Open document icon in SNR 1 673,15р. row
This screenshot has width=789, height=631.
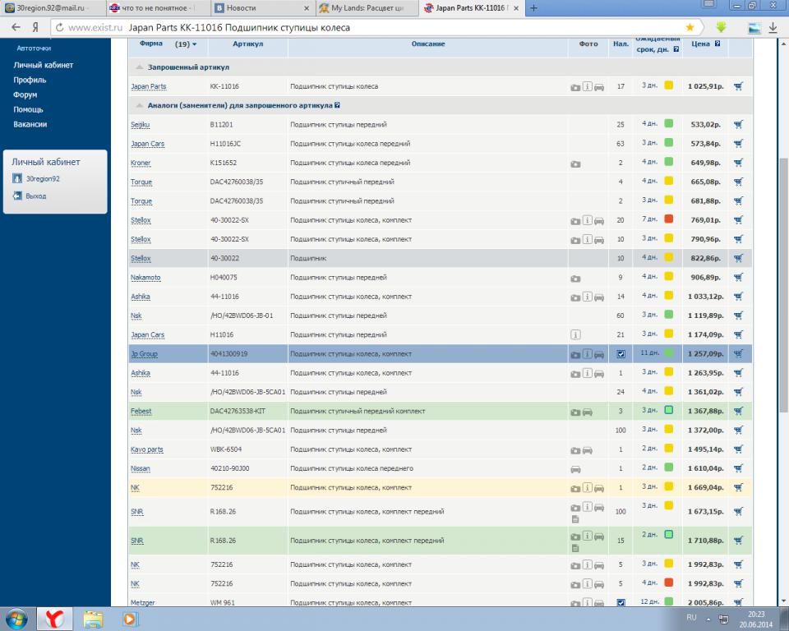(x=575, y=519)
